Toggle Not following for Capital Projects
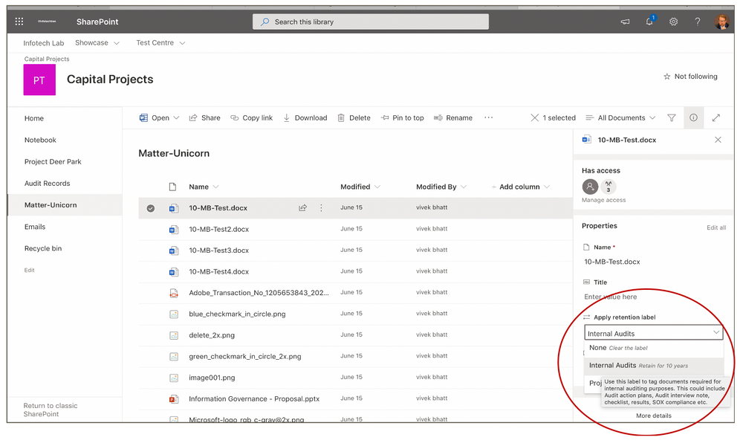The width and height of the screenshot is (743, 446). [690, 76]
